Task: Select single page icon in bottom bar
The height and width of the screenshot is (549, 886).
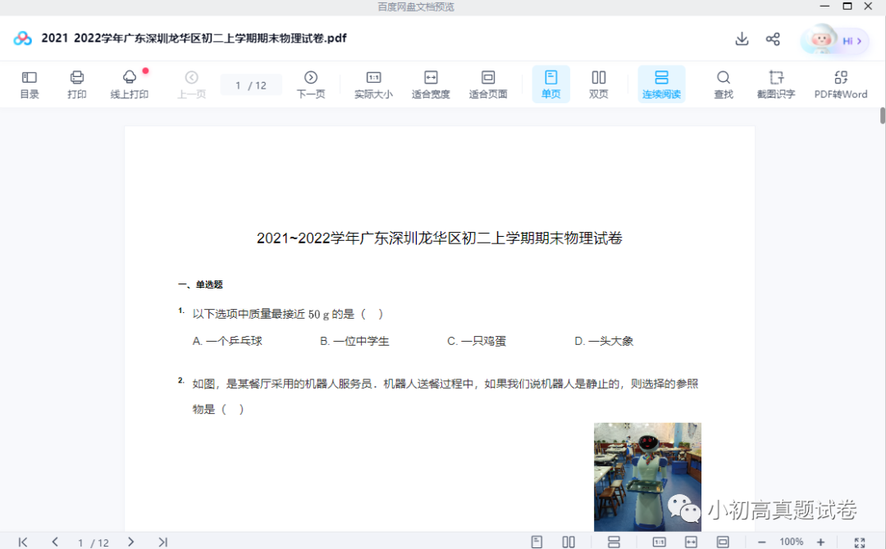Action: click(x=537, y=542)
